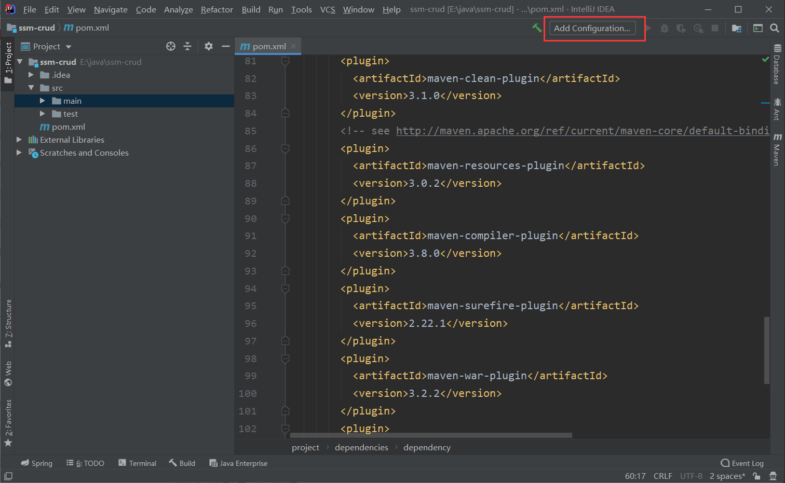Close the pom.xml editor tab
Image resolution: width=785 pixels, height=483 pixels.
(x=293, y=46)
